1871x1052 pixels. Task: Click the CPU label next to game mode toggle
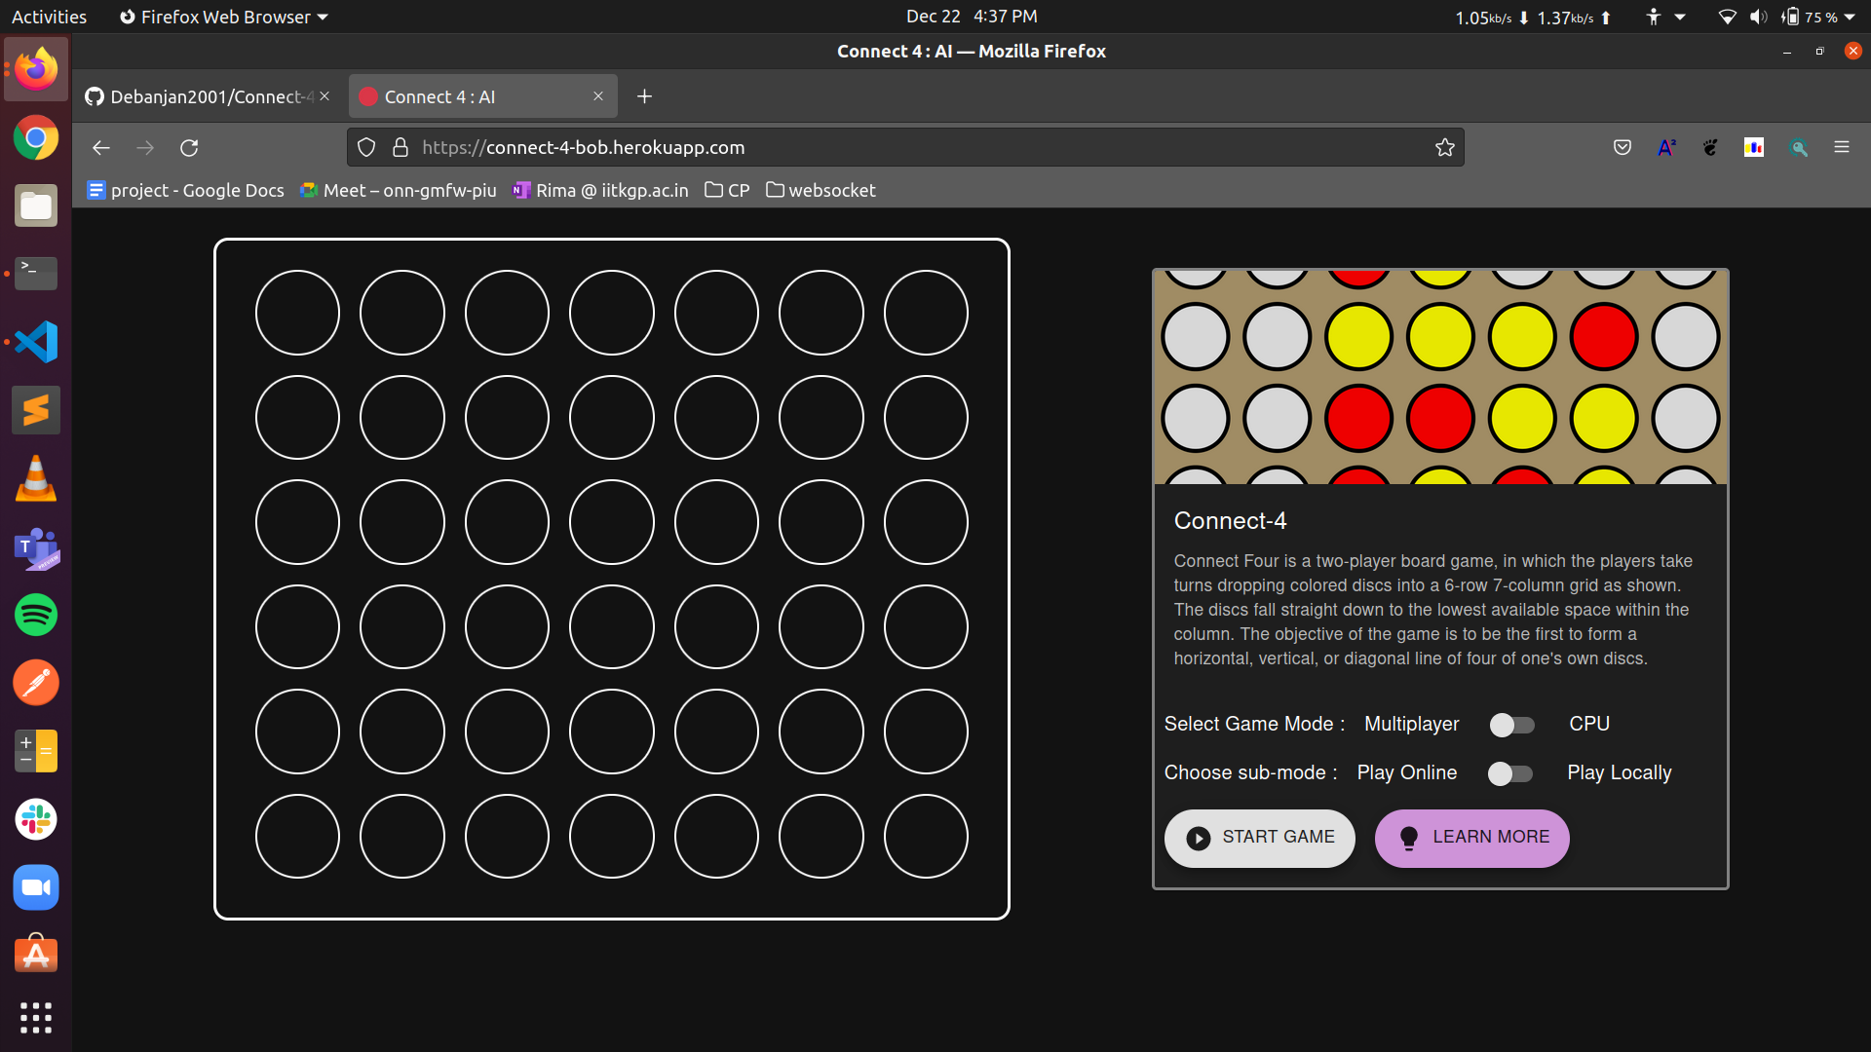[x=1589, y=724]
